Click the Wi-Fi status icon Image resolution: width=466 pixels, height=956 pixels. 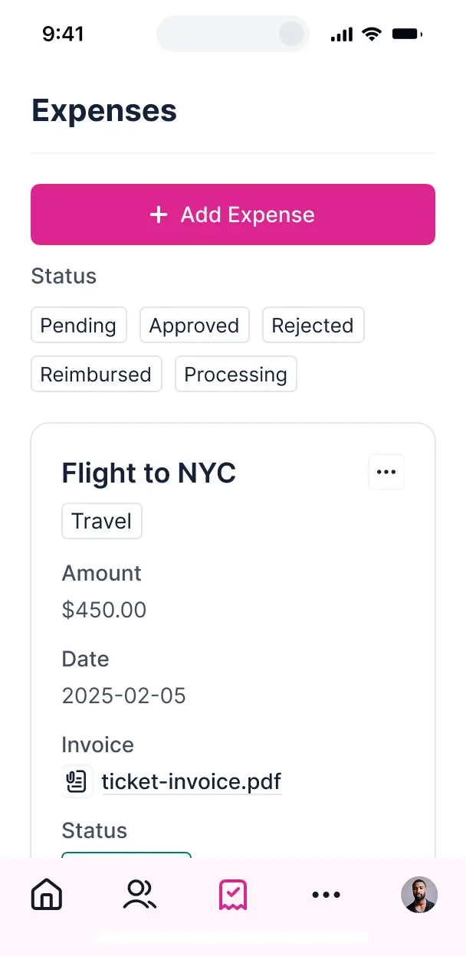point(372,33)
